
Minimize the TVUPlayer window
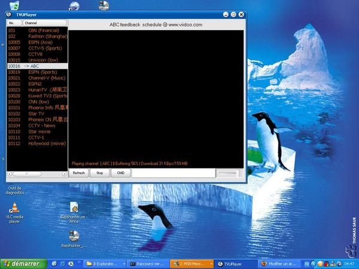(226, 14)
